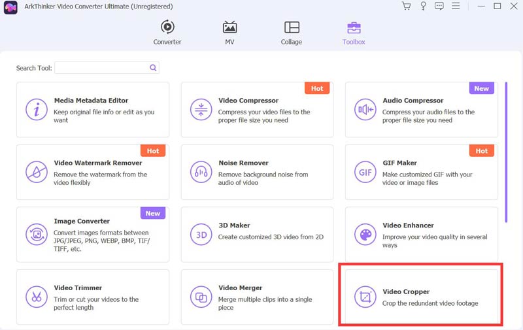Open the hamburger menu in title bar
The image size is (523, 330).
click(x=455, y=6)
